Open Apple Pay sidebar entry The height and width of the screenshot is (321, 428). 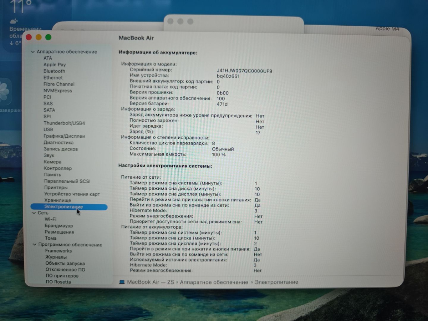tap(55, 65)
